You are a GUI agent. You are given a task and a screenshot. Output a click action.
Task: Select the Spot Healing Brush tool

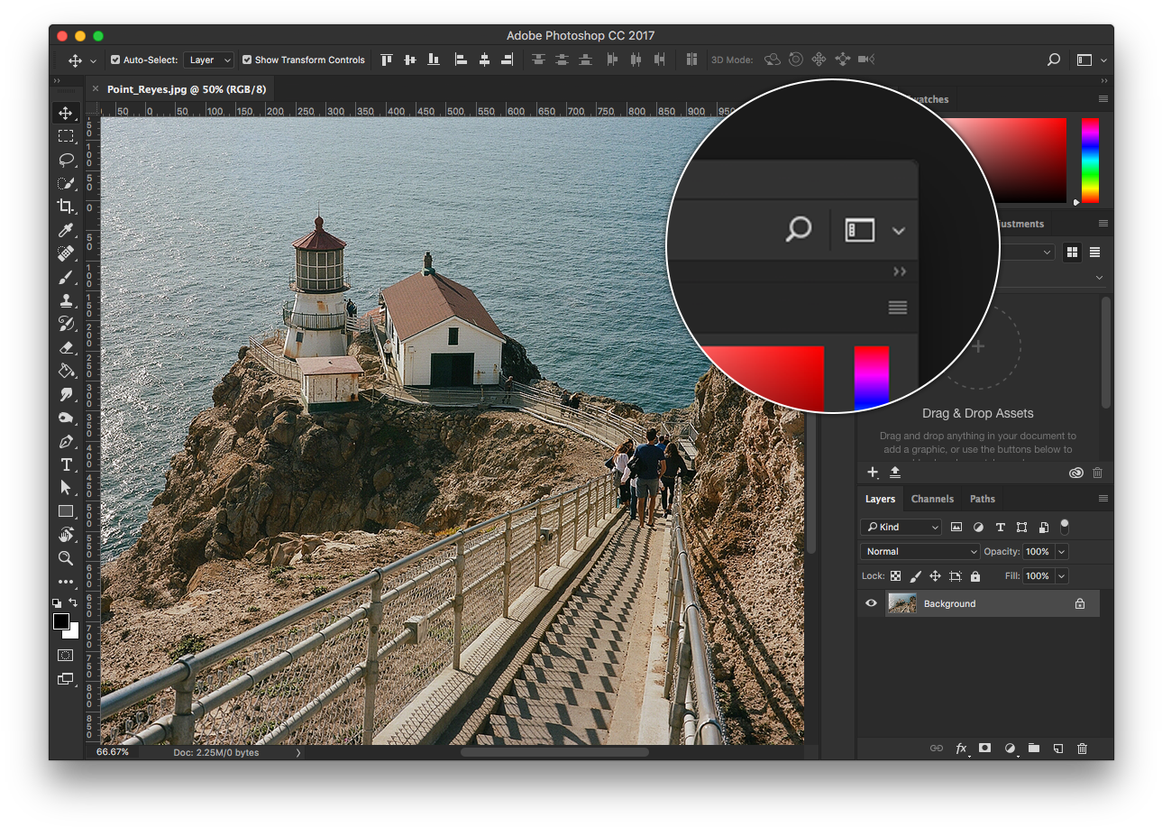(66, 253)
